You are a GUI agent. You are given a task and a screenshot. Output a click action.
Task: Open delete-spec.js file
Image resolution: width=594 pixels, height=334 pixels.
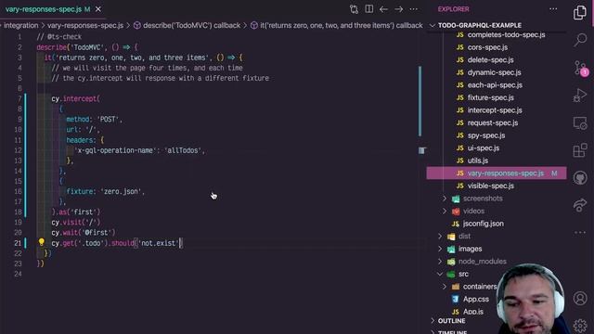click(x=491, y=59)
